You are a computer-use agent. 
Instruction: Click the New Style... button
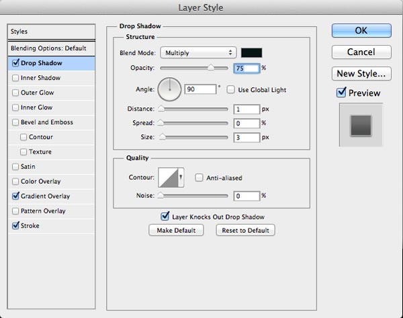tap(361, 74)
